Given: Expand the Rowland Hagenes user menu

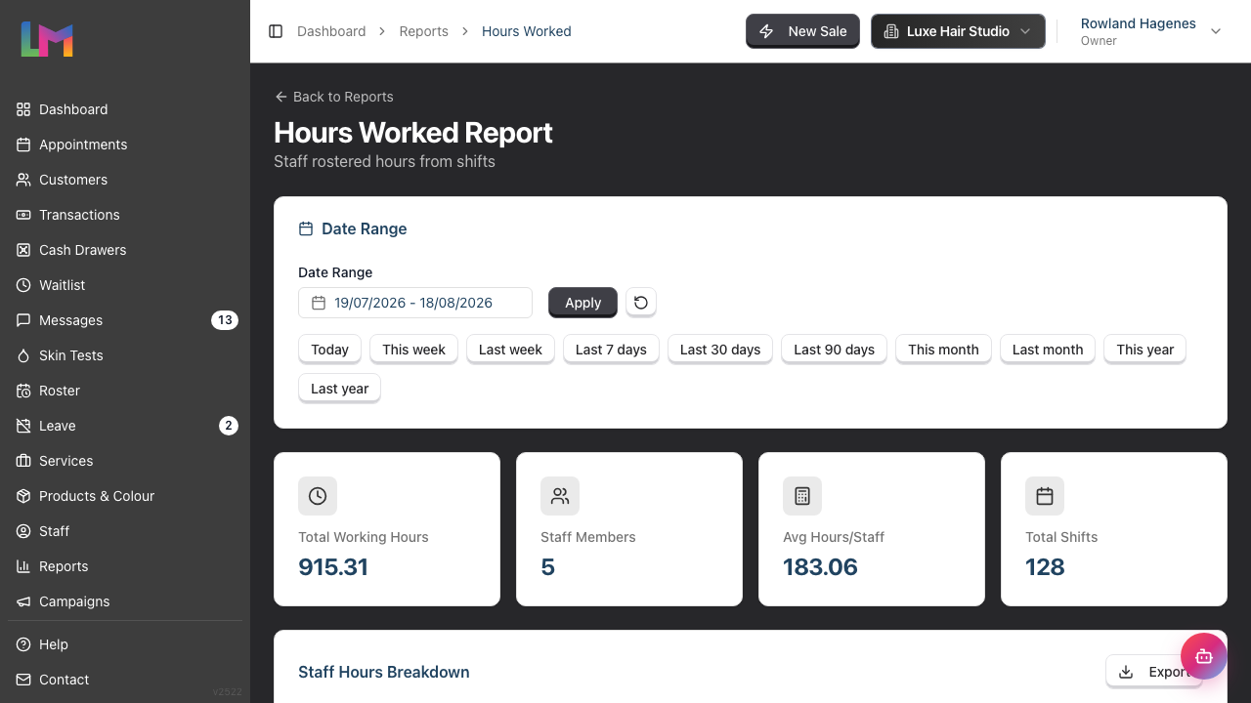Looking at the screenshot, I should [x=1151, y=31].
